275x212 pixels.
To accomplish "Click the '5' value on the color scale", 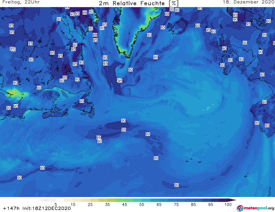I will [56, 205].
